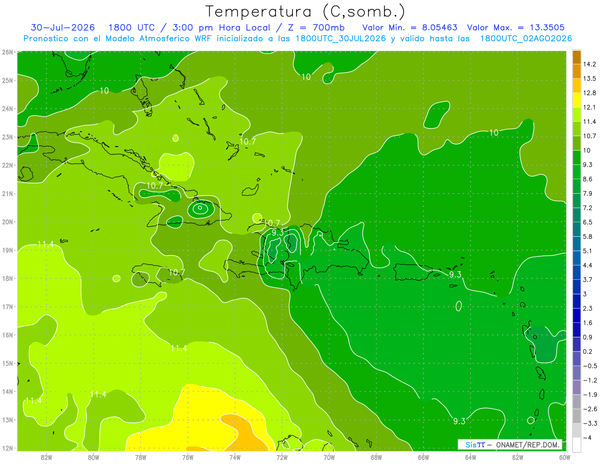Click the '74W' longitude axis label
This screenshot has height=464, width=600.
pyautogui.click(x=234, y=457)
